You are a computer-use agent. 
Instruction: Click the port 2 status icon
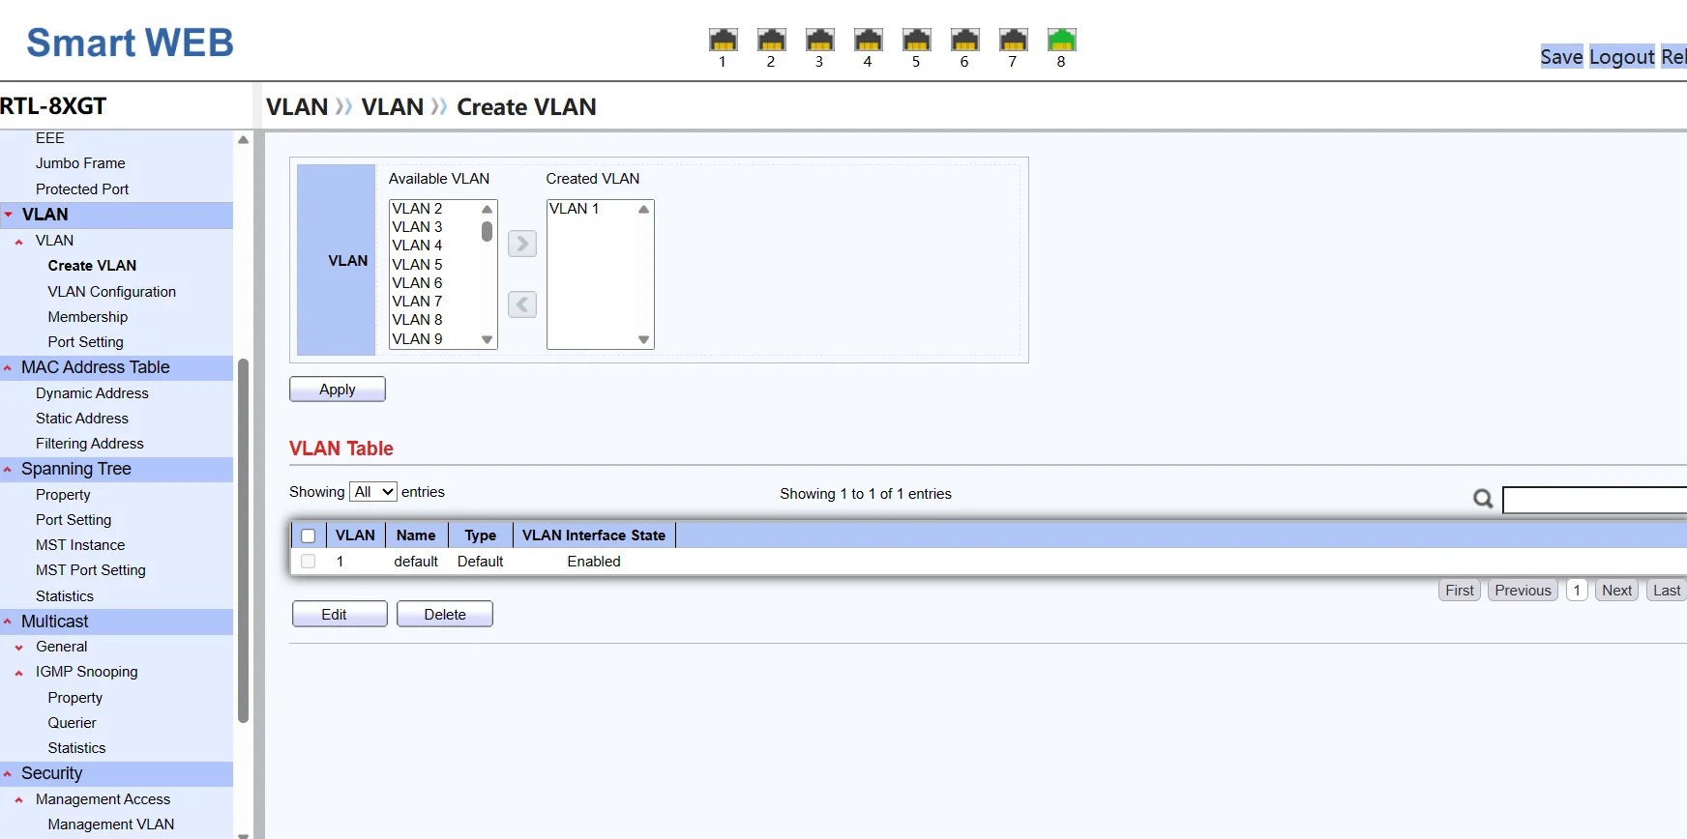point(771,40)
